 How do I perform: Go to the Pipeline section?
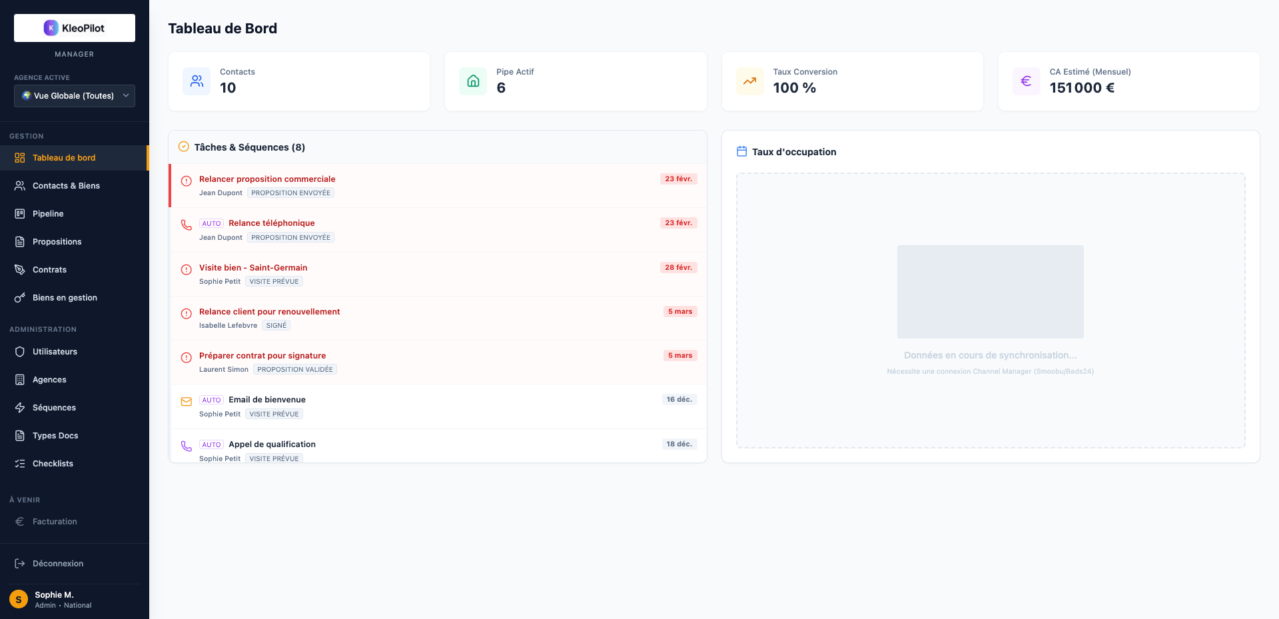pyautogui.click(x=48, y=214)
